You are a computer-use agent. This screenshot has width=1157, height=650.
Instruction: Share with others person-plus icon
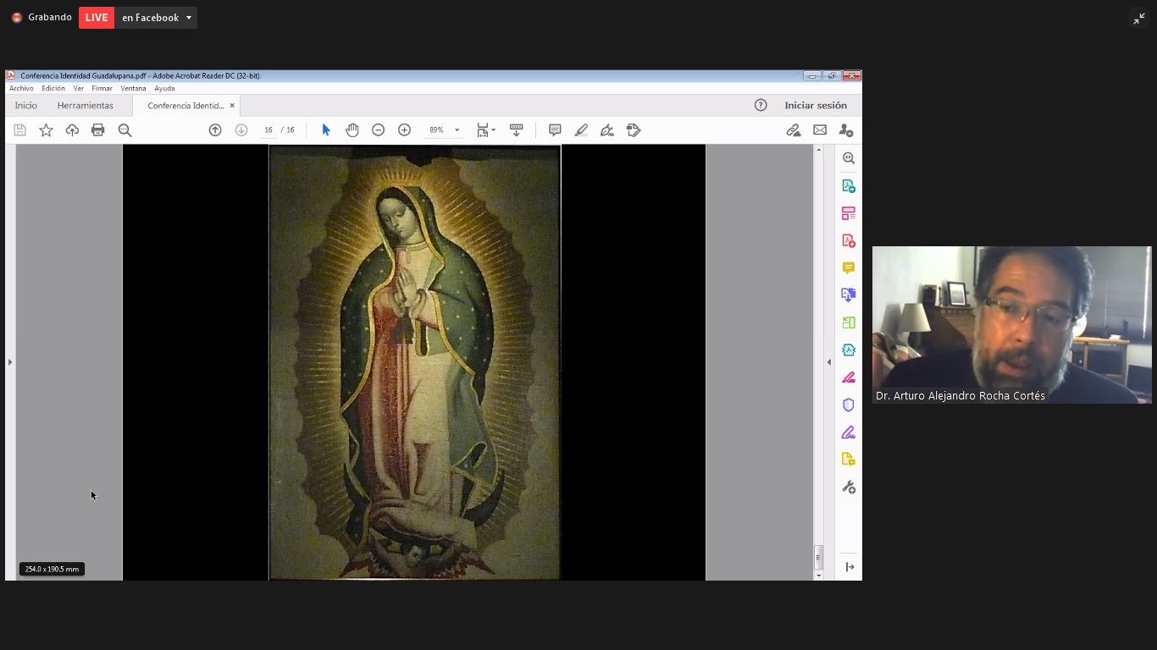click(846, 130)
